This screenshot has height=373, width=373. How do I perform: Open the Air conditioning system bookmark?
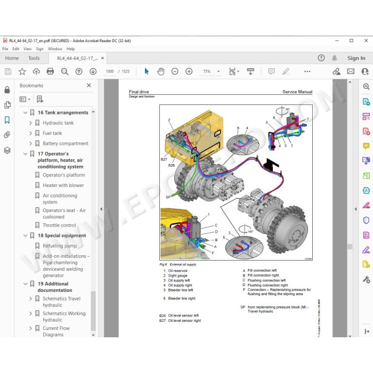pos(60,199)
